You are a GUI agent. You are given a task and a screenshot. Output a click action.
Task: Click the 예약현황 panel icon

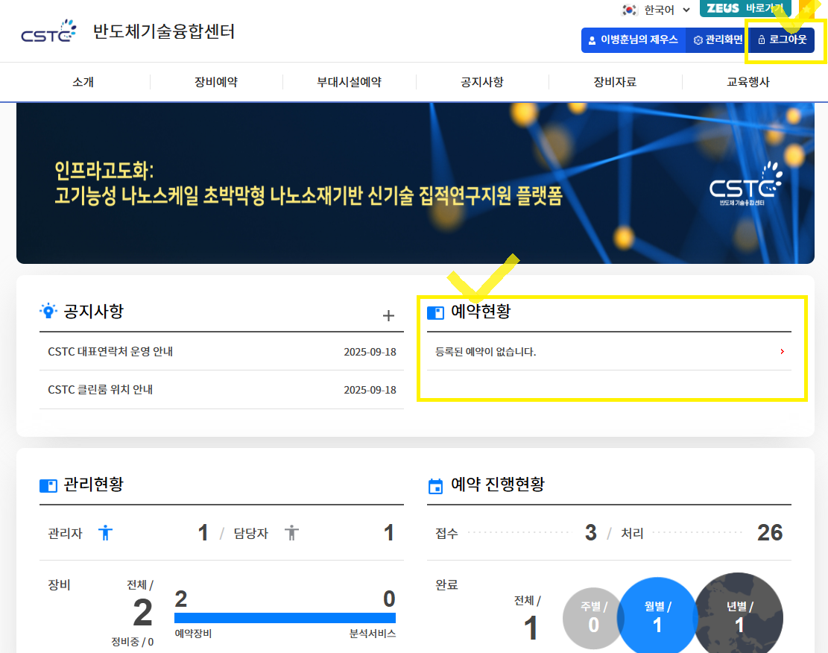pyautogui.click(x=436, y=313)
